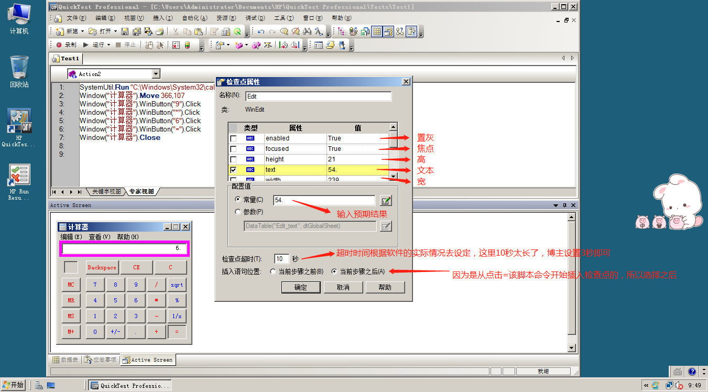This screenshot has width=708, height=392.
Task: Click the 打开 open folder icon
Action: tap(93, 31)
